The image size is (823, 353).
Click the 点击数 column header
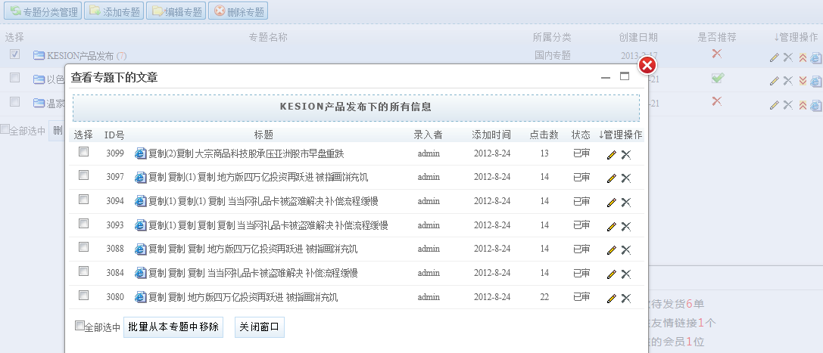544,135
